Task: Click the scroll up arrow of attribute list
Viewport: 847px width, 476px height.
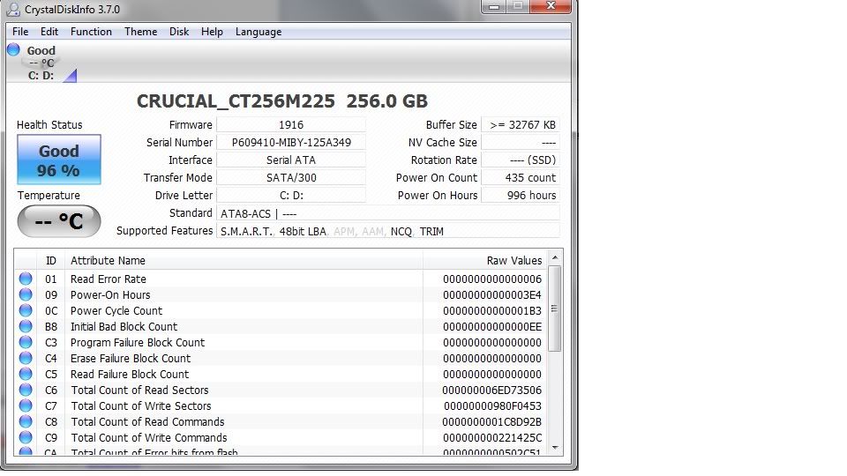Action: pos(555,258)
